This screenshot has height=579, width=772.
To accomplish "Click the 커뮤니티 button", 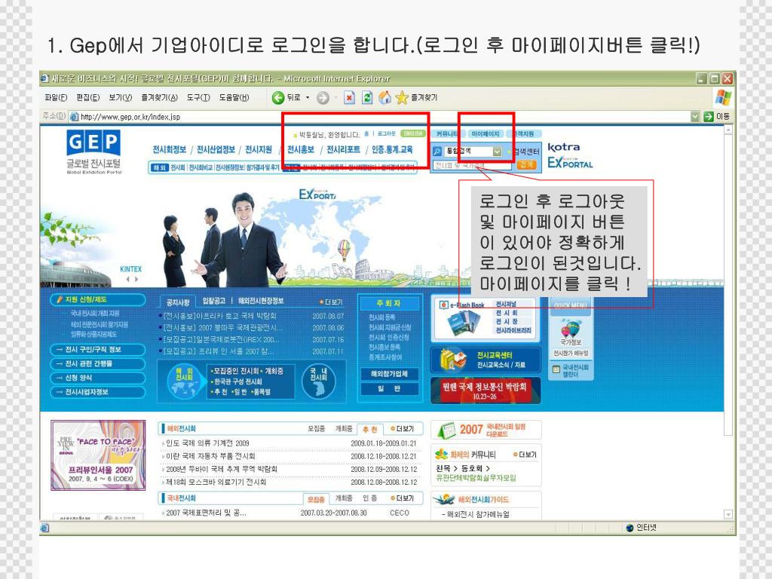I will coord(446,134).
